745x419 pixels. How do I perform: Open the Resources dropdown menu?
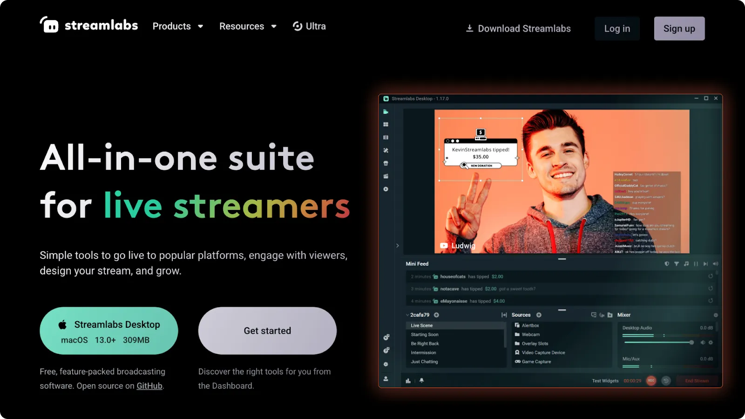(248, 27)
